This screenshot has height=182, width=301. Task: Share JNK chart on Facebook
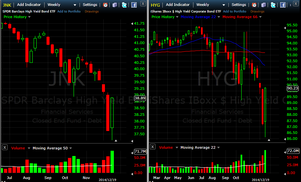point(134,5)
